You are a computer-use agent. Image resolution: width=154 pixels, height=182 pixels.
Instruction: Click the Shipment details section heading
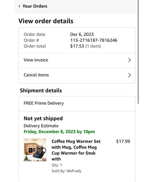[41, 91]
